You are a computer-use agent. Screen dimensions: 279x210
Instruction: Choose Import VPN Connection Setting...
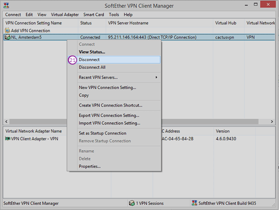click(x=114, y=123)
